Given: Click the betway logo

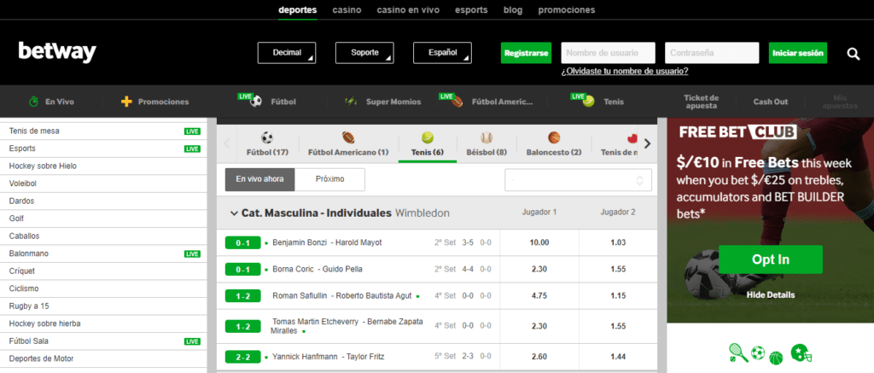Looking at the screenshot, I should point(57,52).
